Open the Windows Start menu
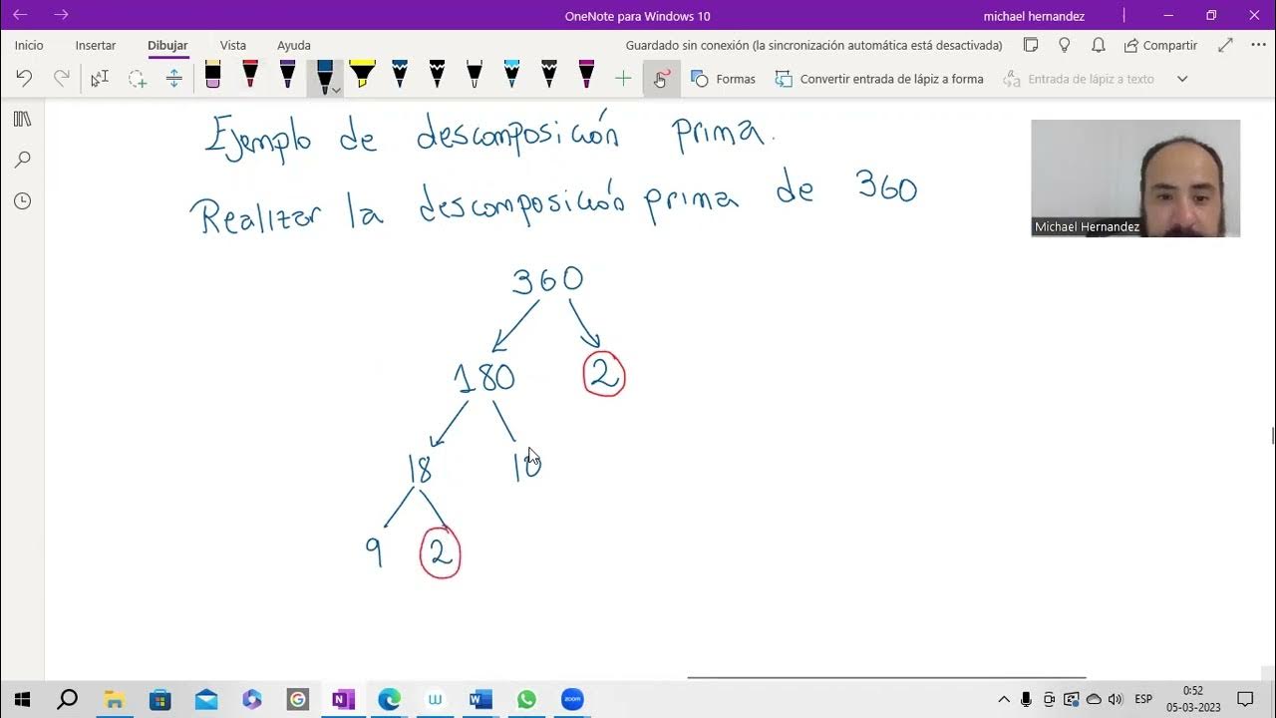 tap(22, 699)
